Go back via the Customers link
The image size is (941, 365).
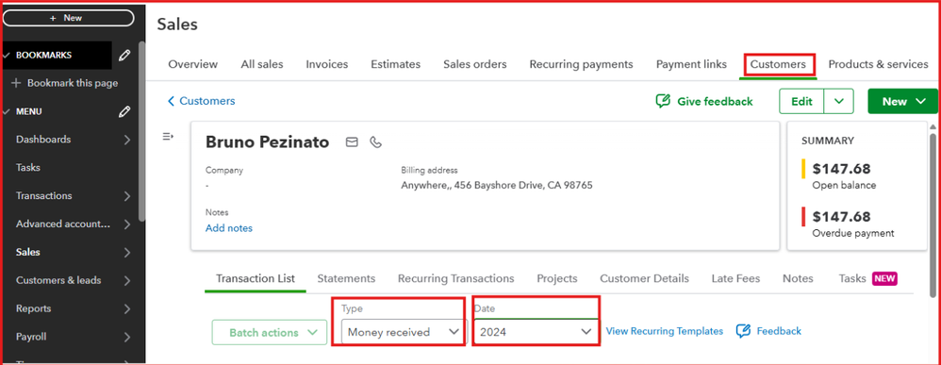point(207,102)
